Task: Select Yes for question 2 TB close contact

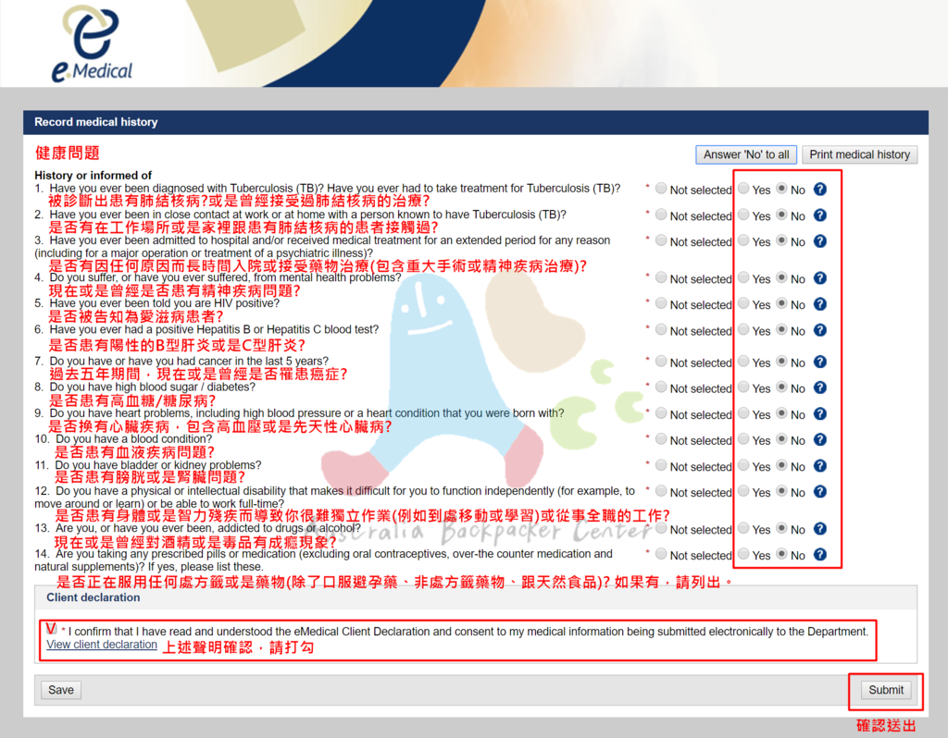Action: (x=743, y=215)
